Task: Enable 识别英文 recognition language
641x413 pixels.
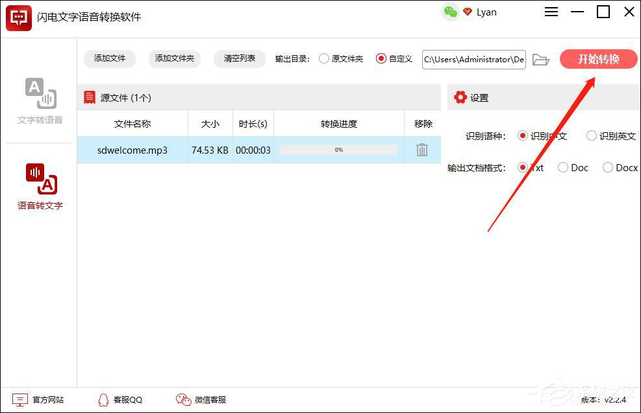Action: pos(591,136)
